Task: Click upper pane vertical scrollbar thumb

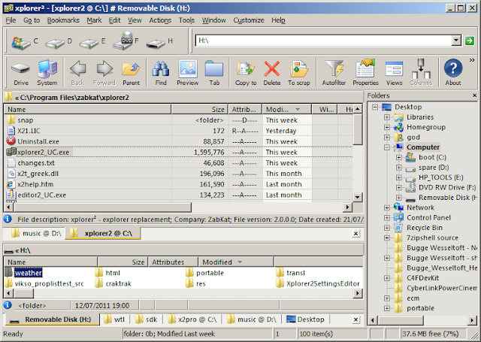Action: [x=358, y=129]
